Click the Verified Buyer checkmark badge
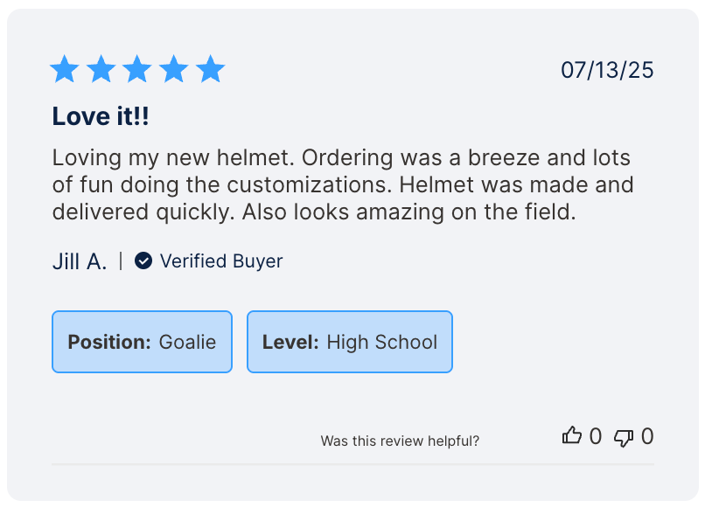This screenshot has width=705, height=507. click(143, 260)
